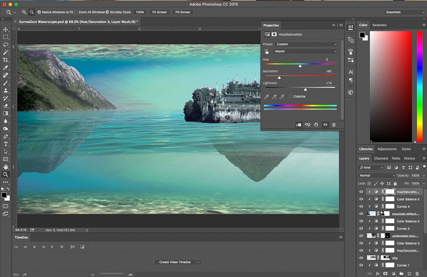Screen dimensions: 427x277
Task: Click Create Video Timeline button
Action: point(175,262)
